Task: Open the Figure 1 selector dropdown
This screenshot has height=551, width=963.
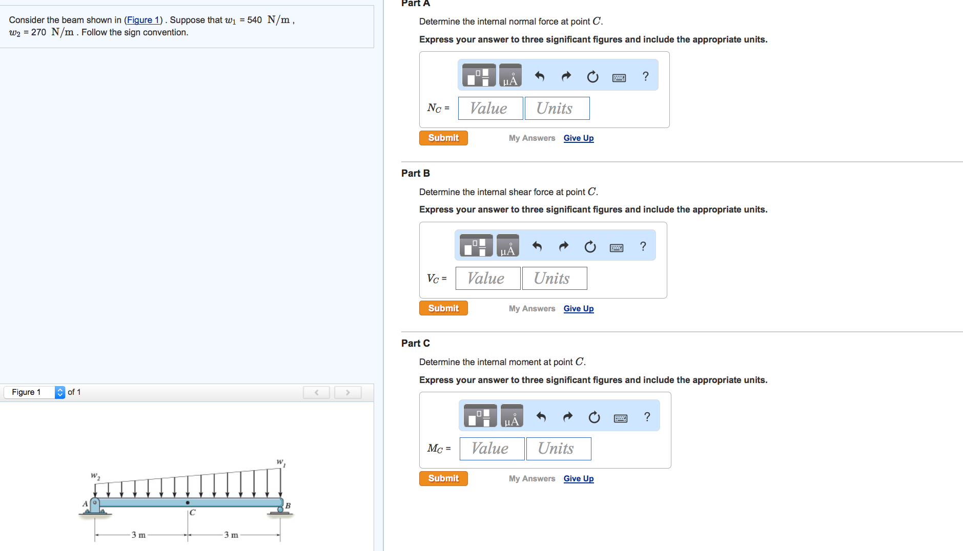Action: (34, 392)
